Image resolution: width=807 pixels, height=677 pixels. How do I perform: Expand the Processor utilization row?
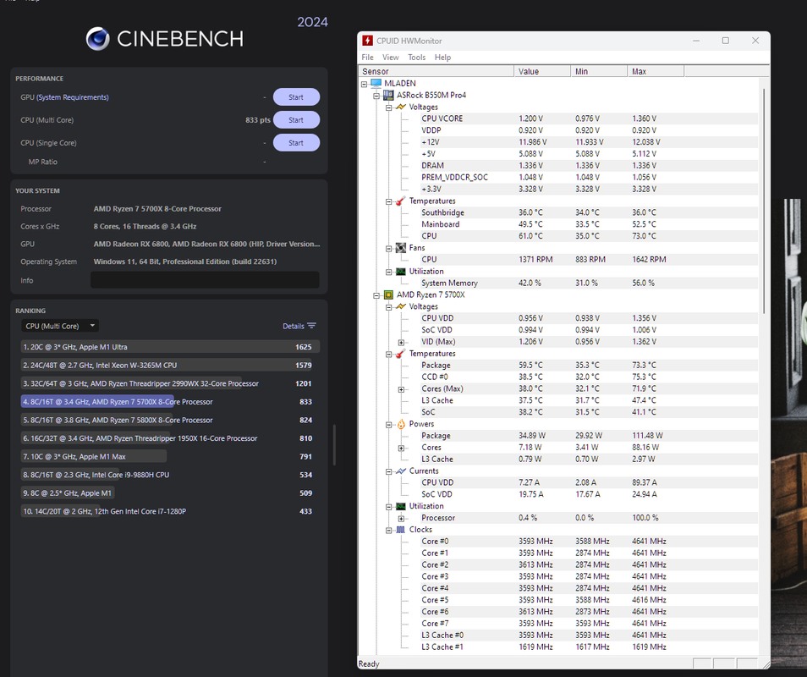(x=402, y=519)
